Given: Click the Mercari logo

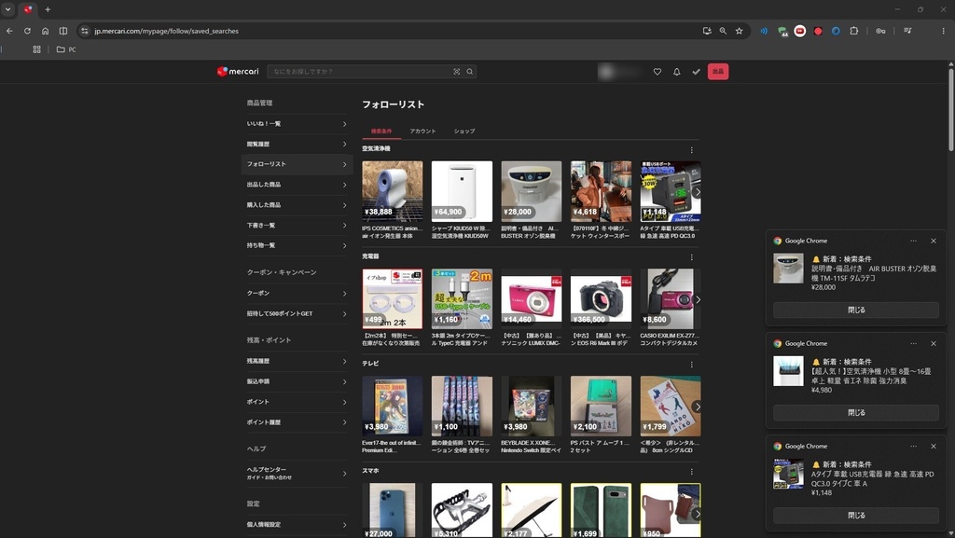Looking at the screenshot, I should (238, 71).
